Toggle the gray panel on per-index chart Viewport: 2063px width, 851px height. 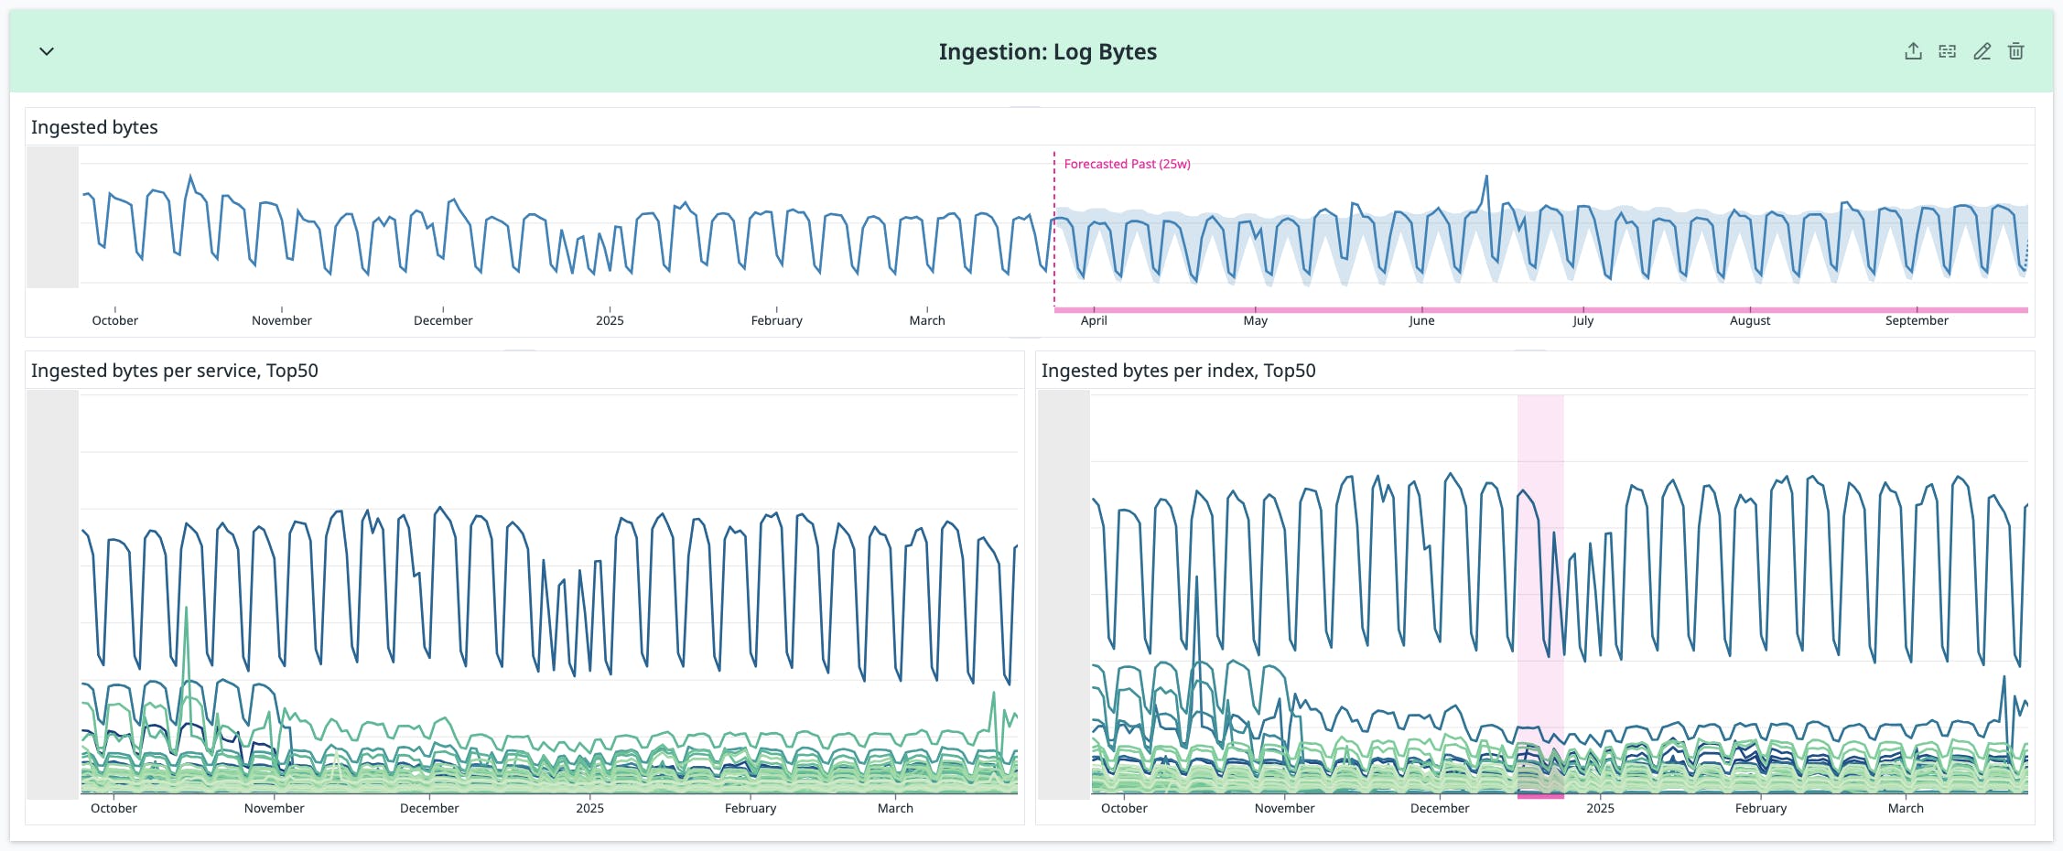point(1064,586)
